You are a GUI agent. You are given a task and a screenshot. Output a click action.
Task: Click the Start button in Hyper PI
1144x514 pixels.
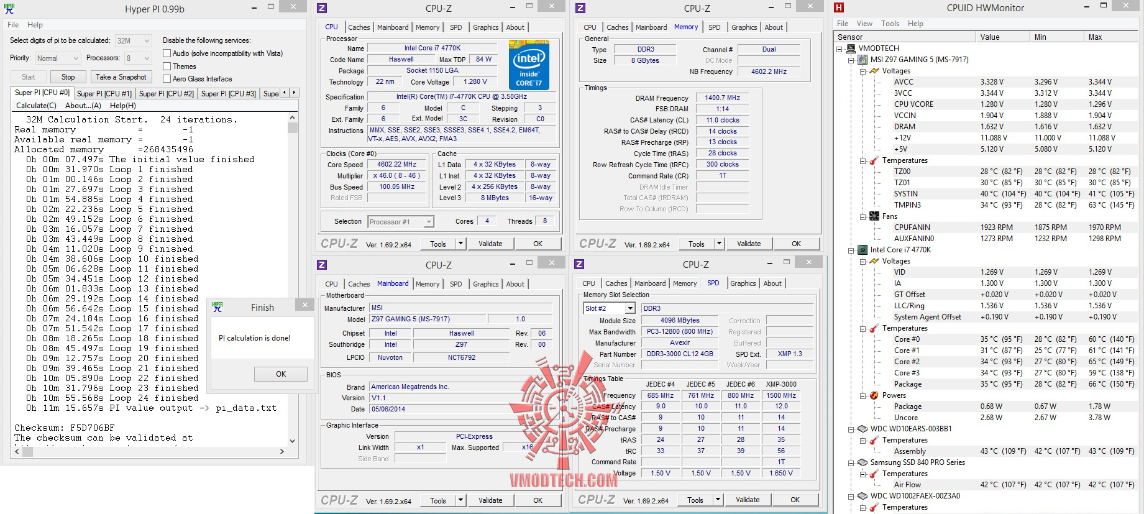[x=29, y=77]
